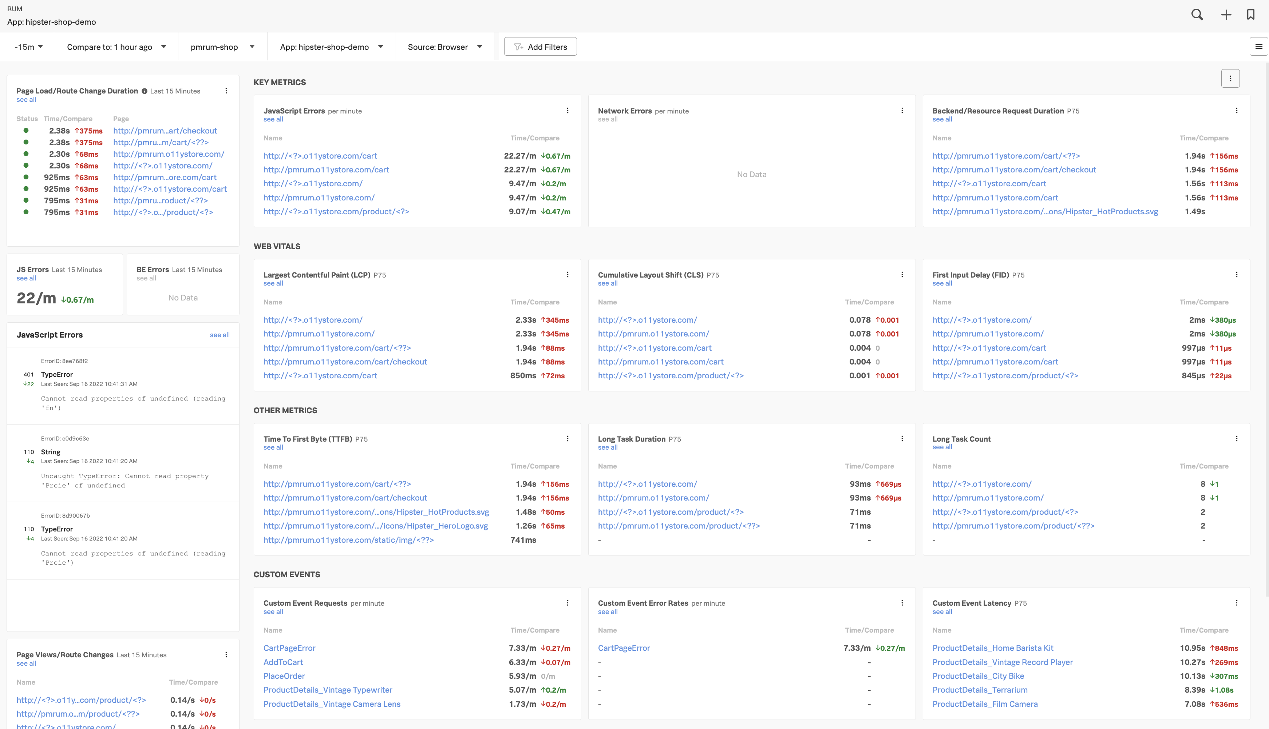
Task: Open the search magnifier icon
Action: click(1197, 15)
